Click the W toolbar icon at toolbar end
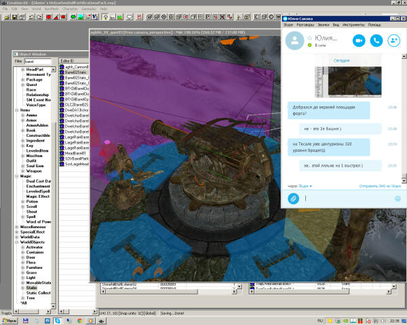 [278, 17]
